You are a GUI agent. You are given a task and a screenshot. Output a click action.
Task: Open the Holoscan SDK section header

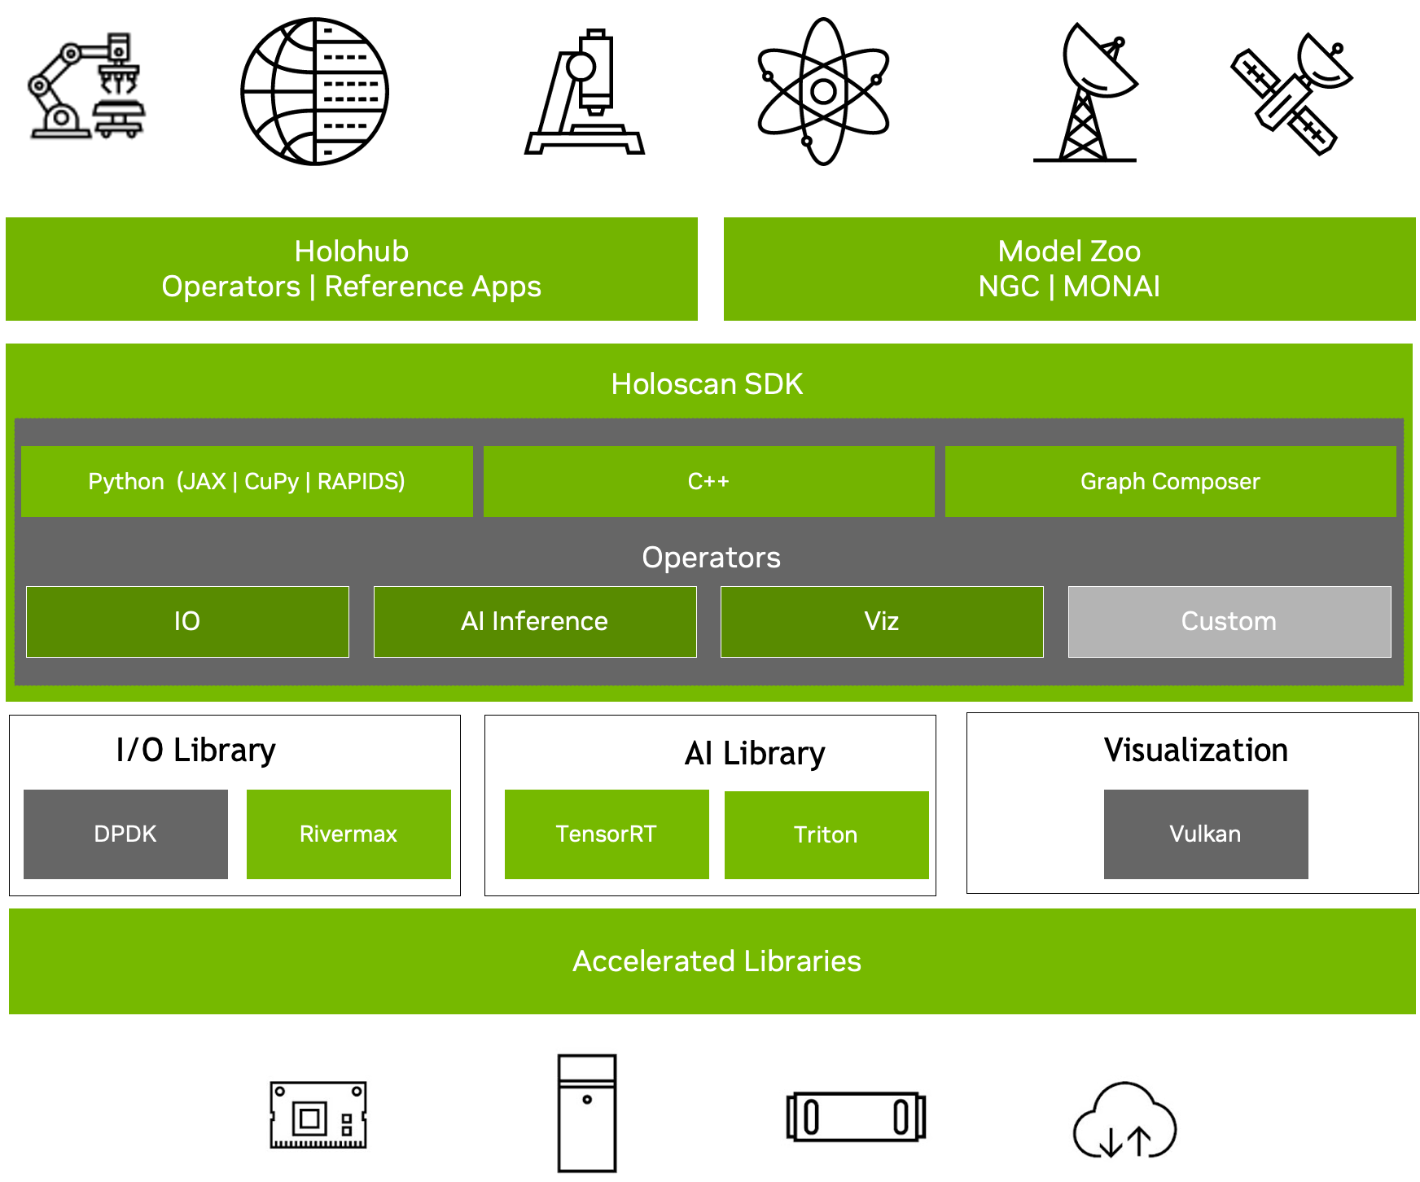pyautogui.click(x=707, y=383)
